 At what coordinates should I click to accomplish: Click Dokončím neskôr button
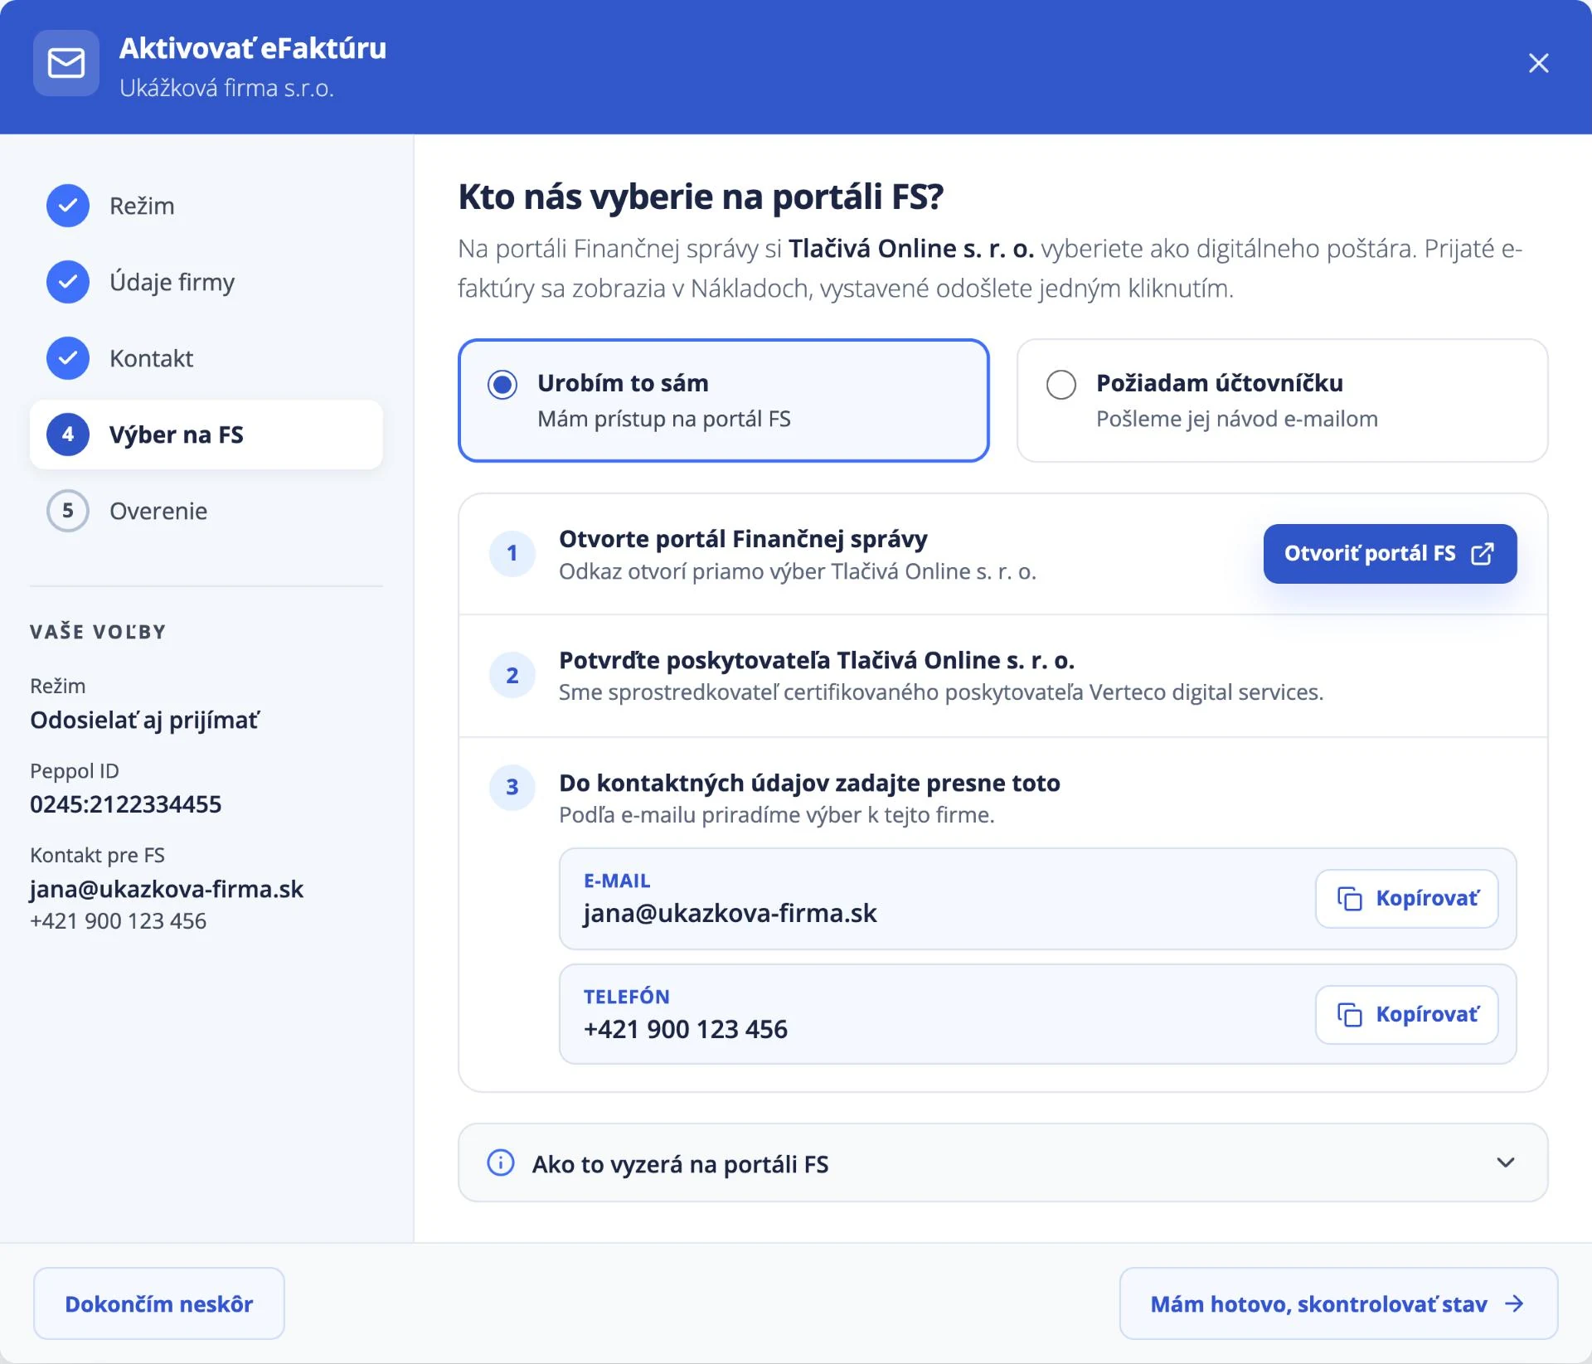(159, 1304)
